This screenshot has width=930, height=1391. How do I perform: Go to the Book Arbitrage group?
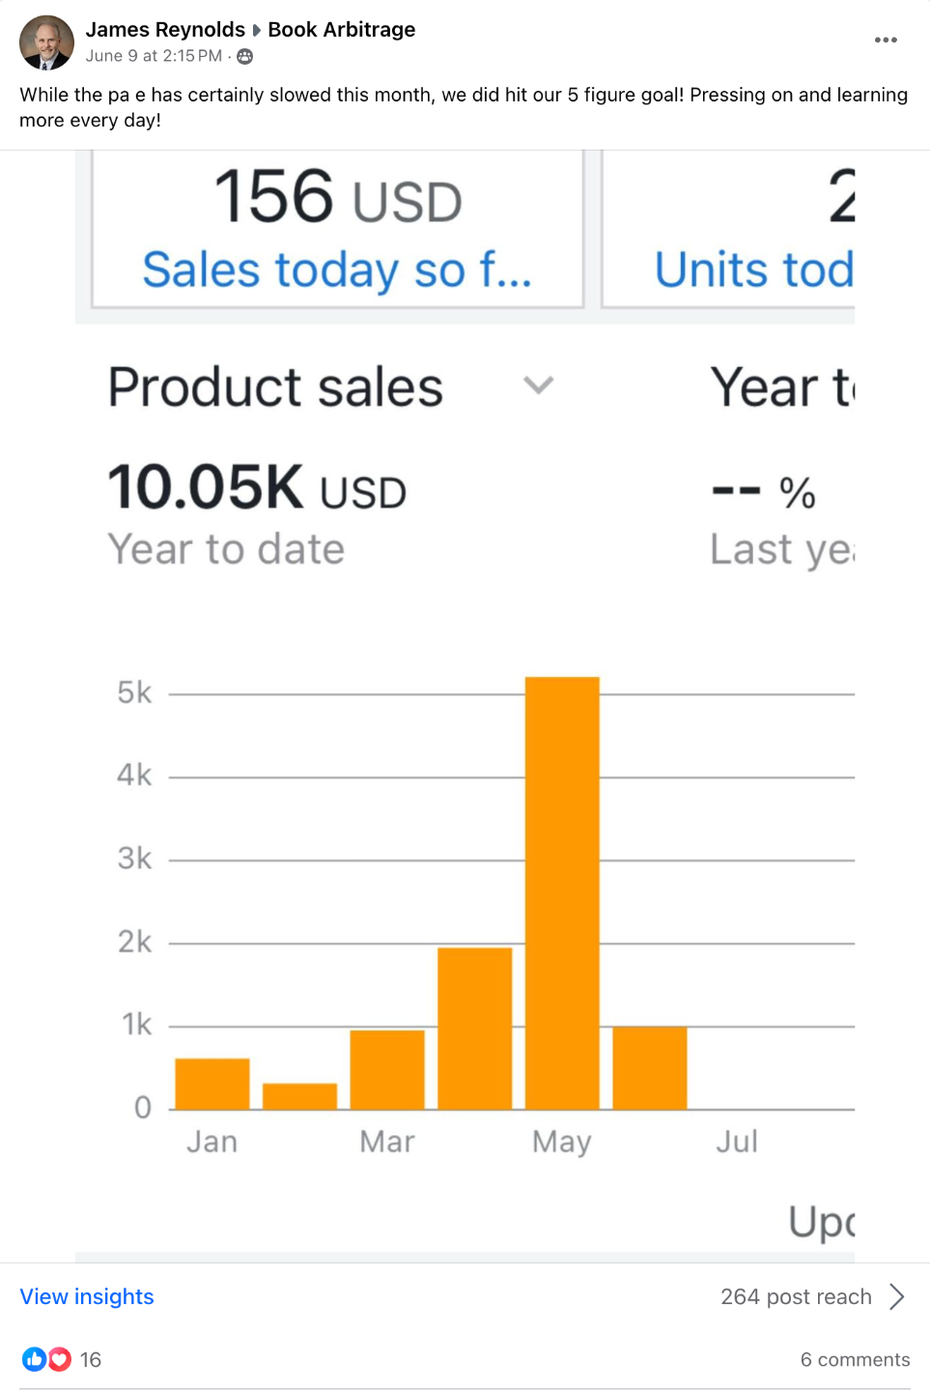tap(341, 30)
